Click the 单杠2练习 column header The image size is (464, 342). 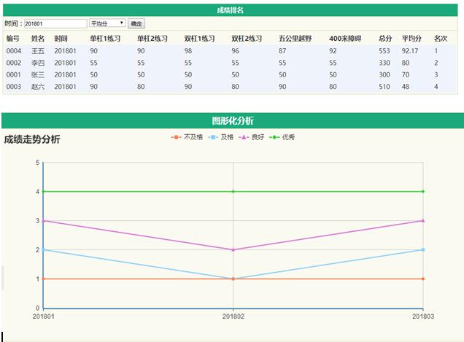152,39
